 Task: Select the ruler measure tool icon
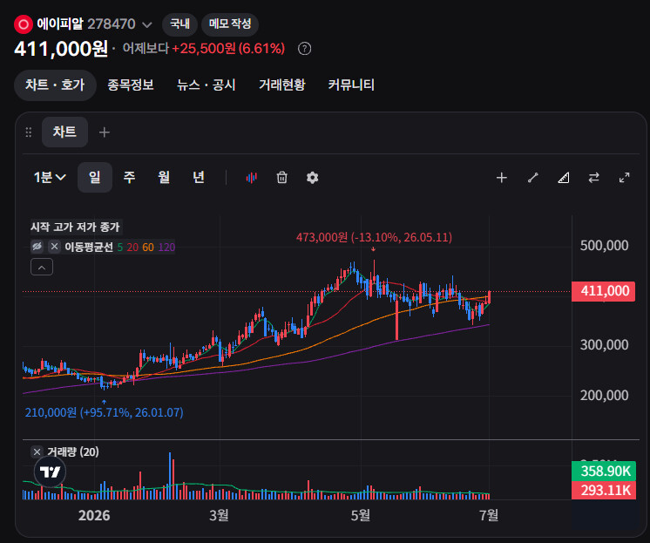point(564,178)
